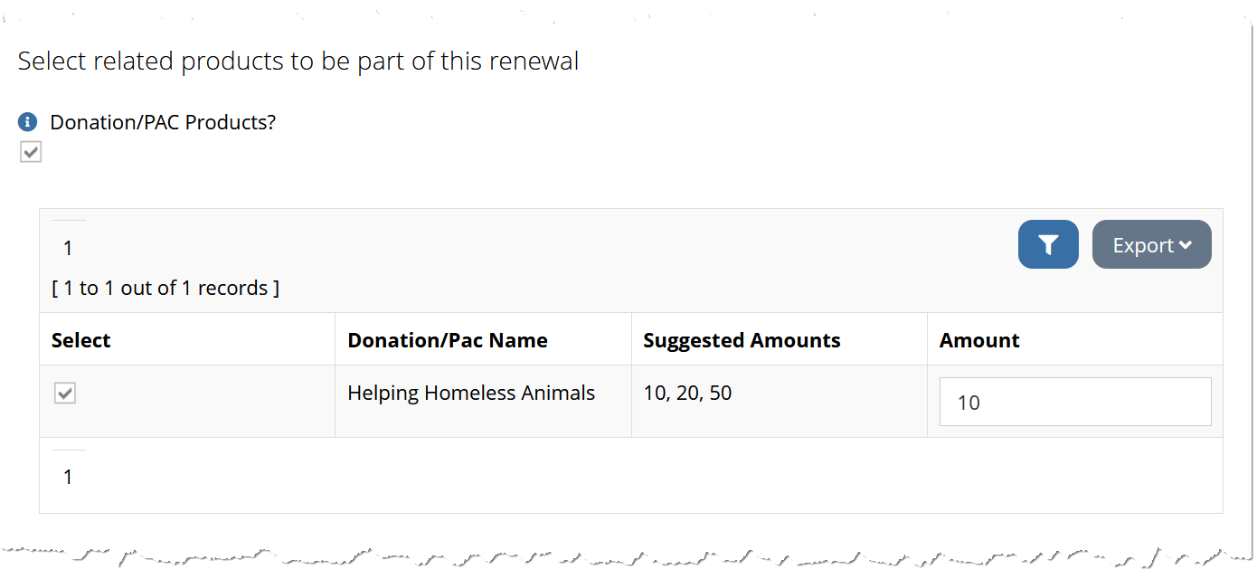
Task: Expand the Export dropdown menu
Action: tap(1152, 244)
